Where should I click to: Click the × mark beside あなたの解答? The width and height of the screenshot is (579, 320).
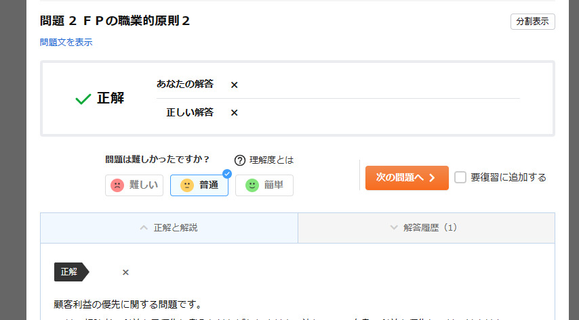(234, 85)
